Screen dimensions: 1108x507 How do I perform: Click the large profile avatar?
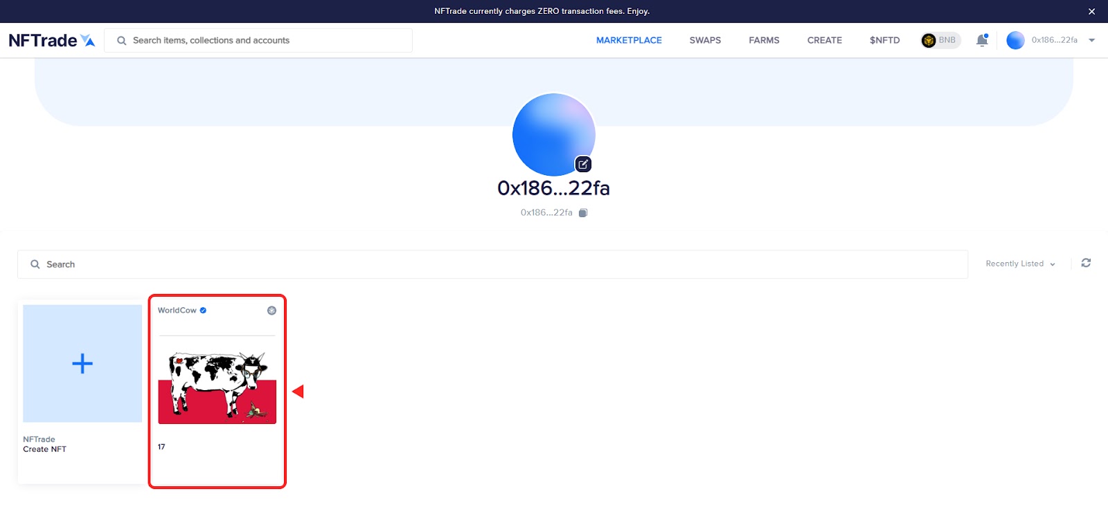click(x=554, y=134)
